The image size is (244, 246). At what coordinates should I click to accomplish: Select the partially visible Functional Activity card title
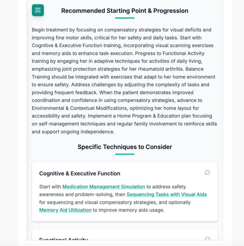coord(63,239)
